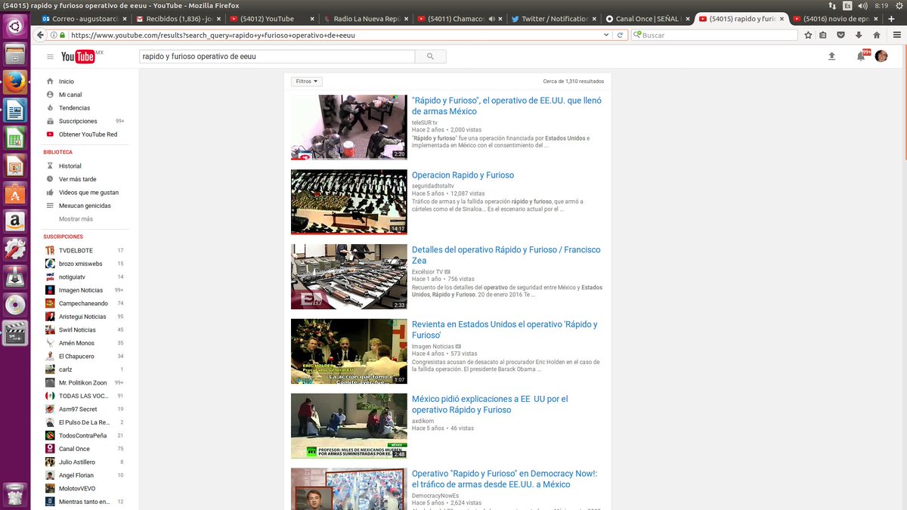Bookmark this page with the star icon
This screenshot has height=510, width=907.
[x=808, y=35]
